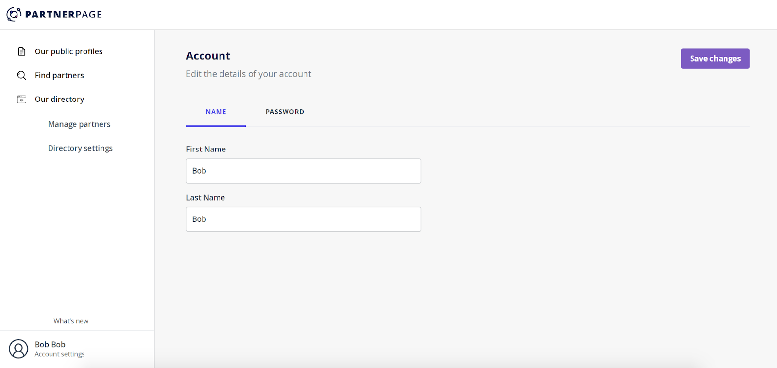Click the document icon beside Our public profiles
The image size is (777, 368).
[x=22, y=51]
